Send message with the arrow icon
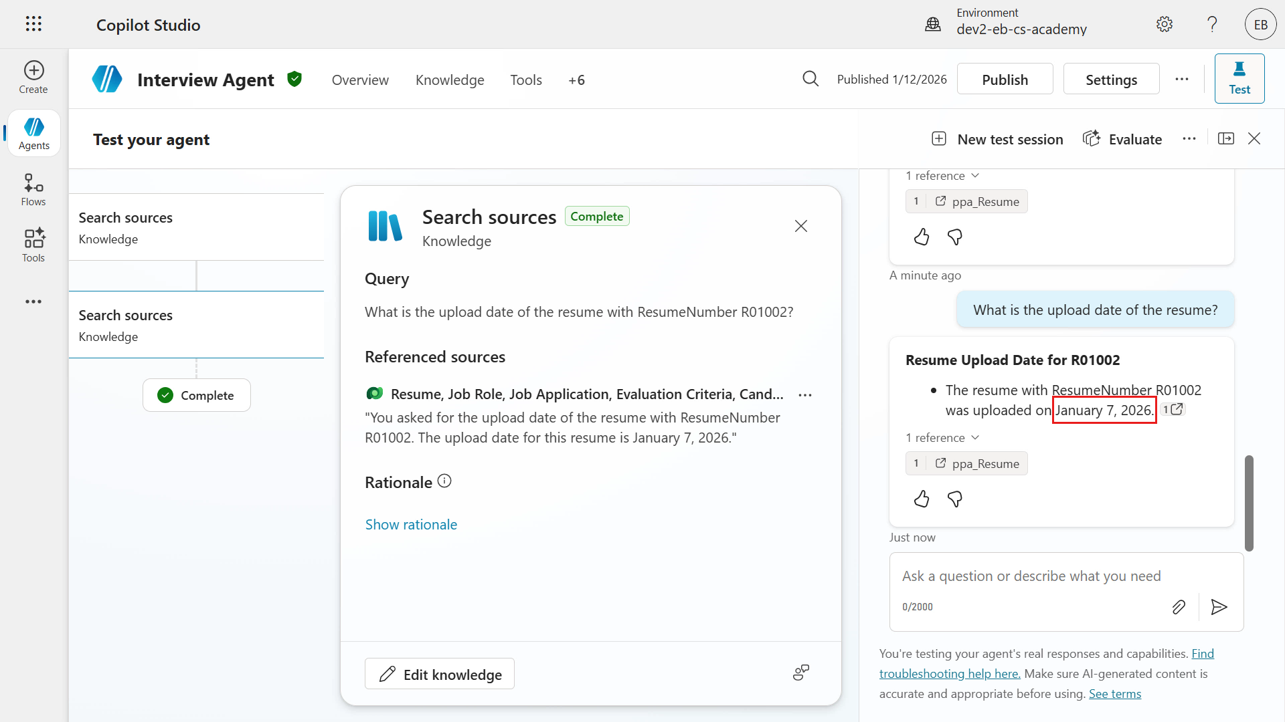Image resolution: width=1285 pixels, height=722 pixels. tap(1219, 607)
